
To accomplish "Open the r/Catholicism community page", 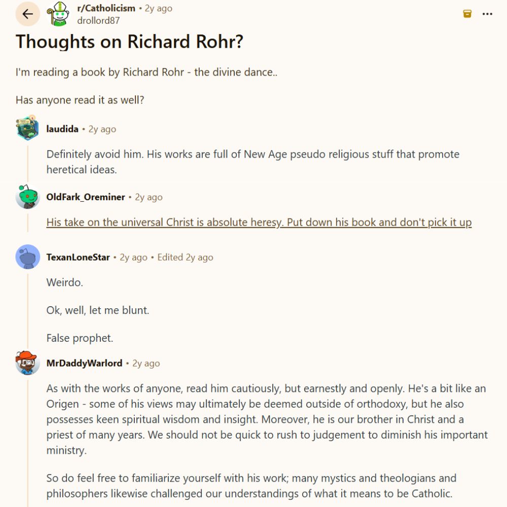I will click(106, 8).
